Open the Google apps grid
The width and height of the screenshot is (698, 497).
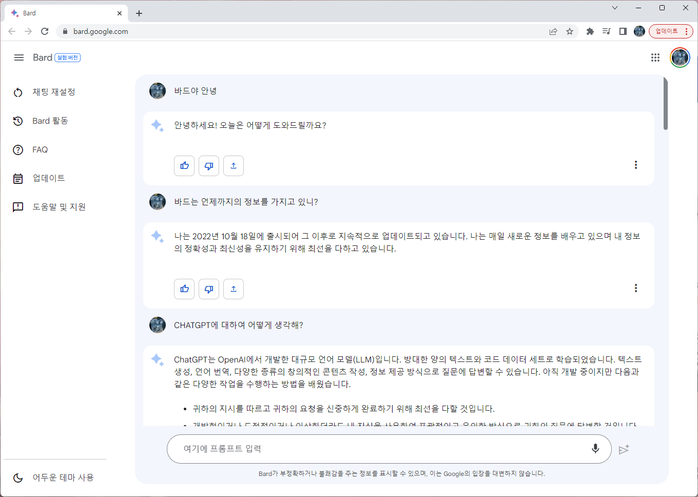tap(655, 58)
